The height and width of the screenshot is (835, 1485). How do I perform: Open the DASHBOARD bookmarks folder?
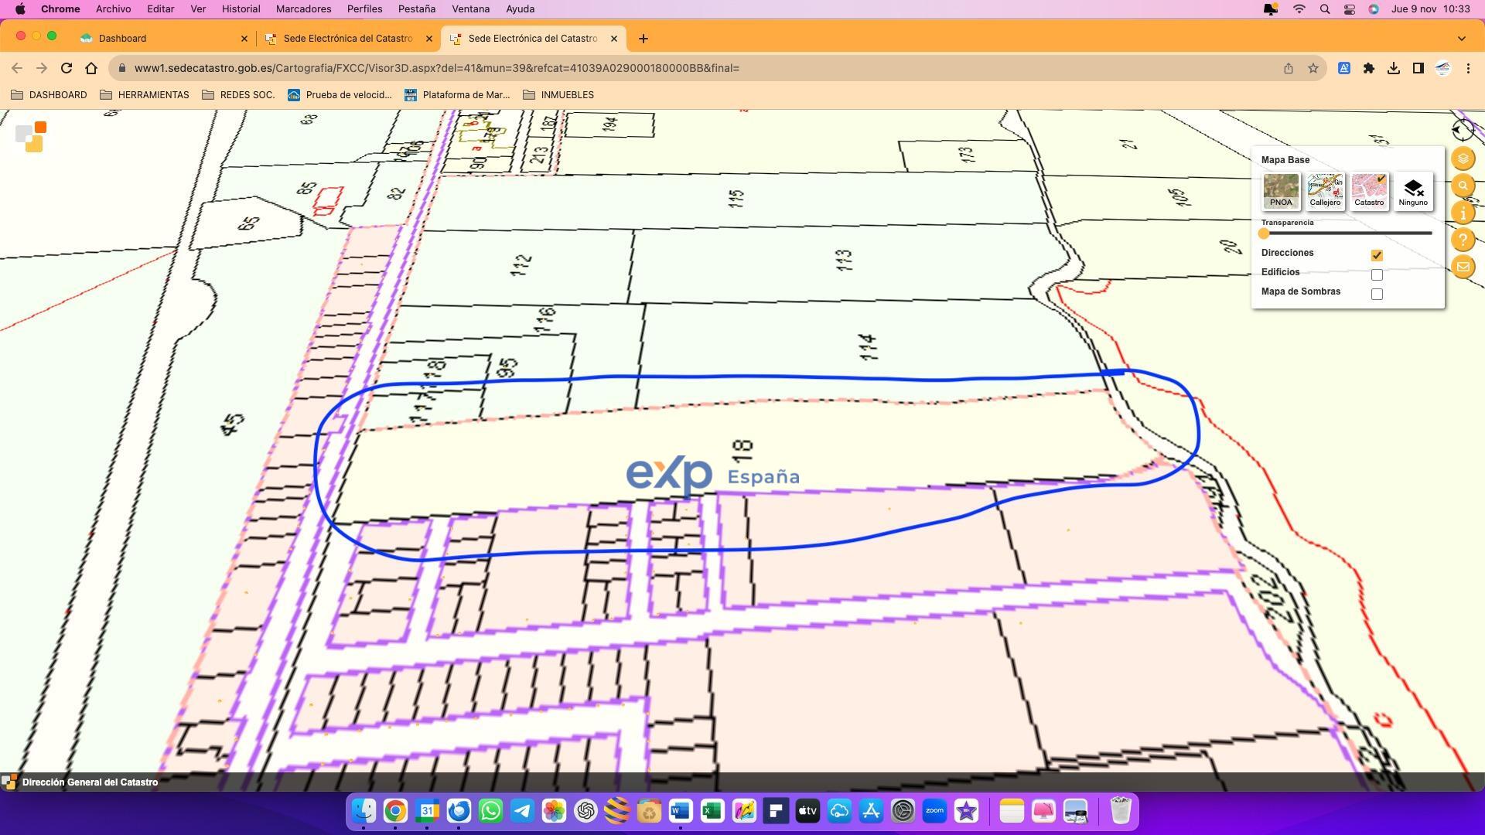(x=49, y=95)
